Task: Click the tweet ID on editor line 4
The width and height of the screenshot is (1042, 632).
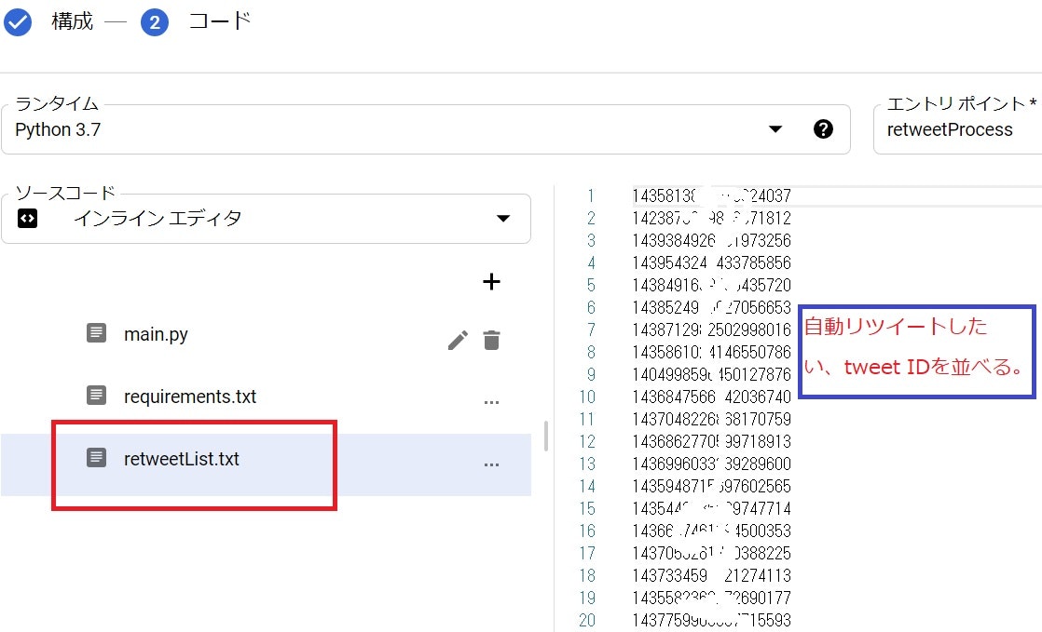Action: tap(711, 262)
